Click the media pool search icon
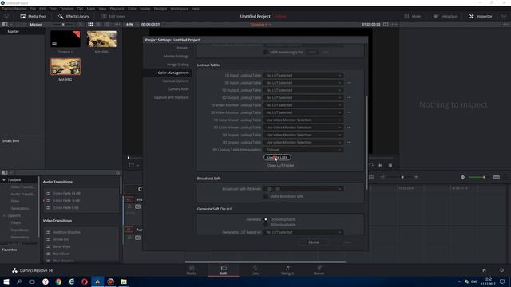 point(108,25)
